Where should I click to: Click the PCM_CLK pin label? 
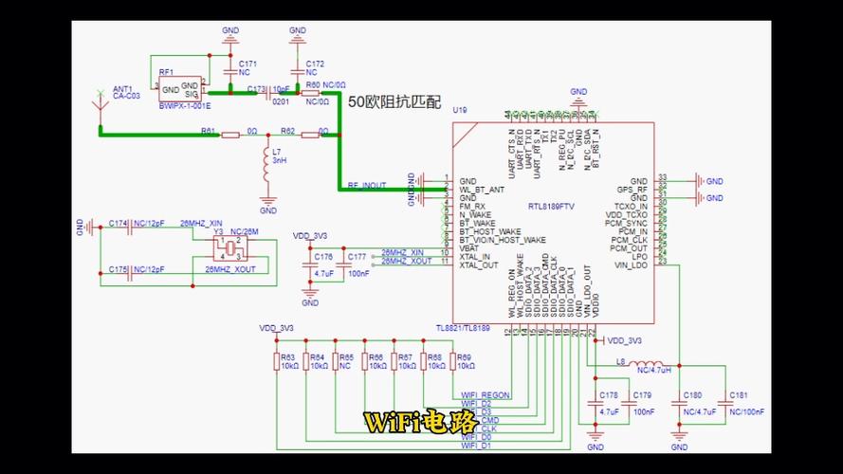[629, 240]
